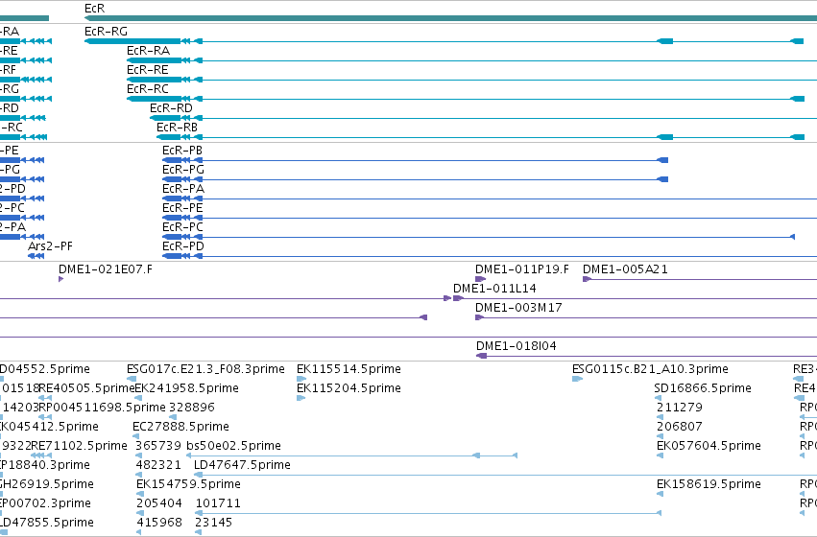Select the ESG017c.E21.3_F08.3prime EST label
The height and width of the screenshot is (537, 817).
(205, 369)
